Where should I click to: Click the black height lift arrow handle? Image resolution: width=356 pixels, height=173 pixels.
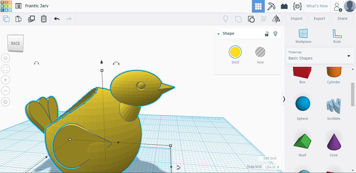[102, 62]
